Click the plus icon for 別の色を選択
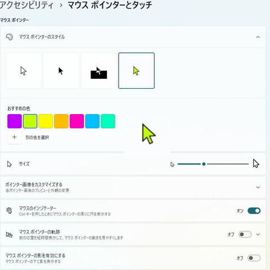The width and height of the screenshot is (270, 270). pyautogui.click(x=15, y=137)
